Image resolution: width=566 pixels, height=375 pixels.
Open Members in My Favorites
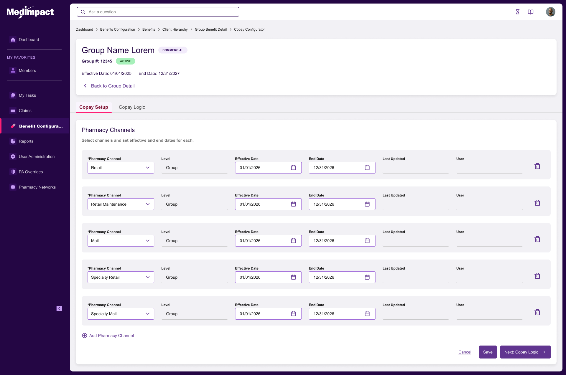(x=27, y=70)
